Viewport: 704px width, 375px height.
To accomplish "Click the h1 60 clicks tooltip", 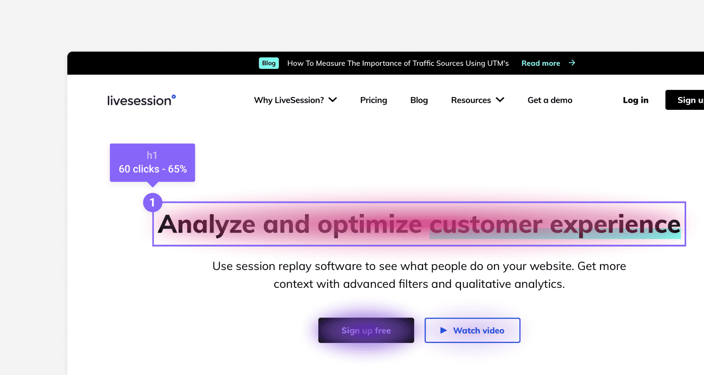I will [152, 162].
